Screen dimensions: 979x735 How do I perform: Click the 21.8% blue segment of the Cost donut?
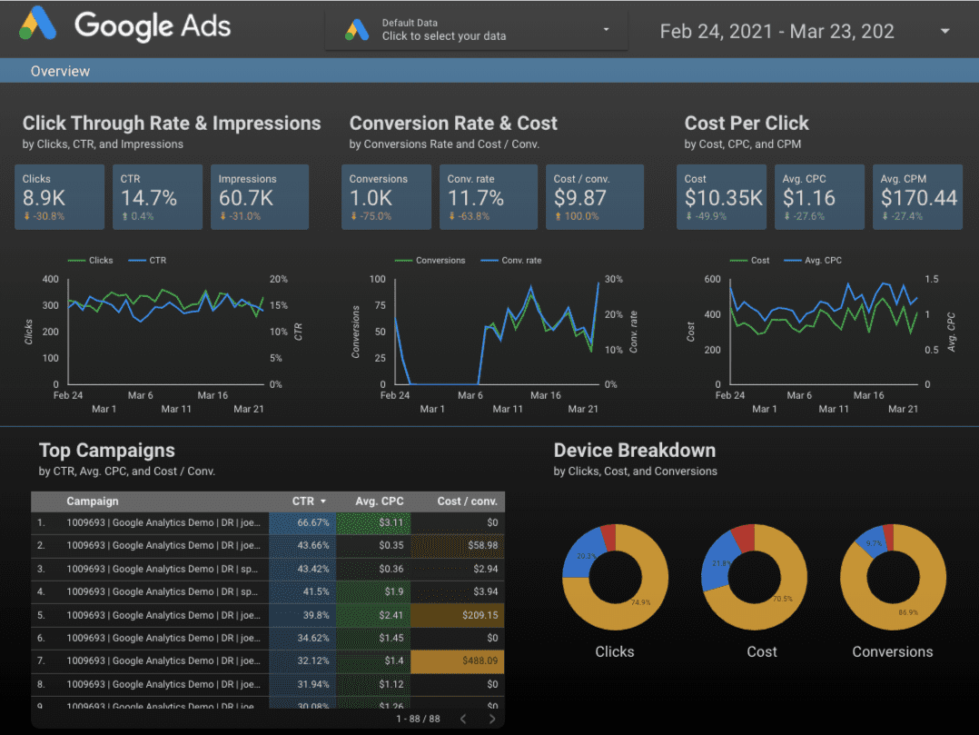click(717, 562)
